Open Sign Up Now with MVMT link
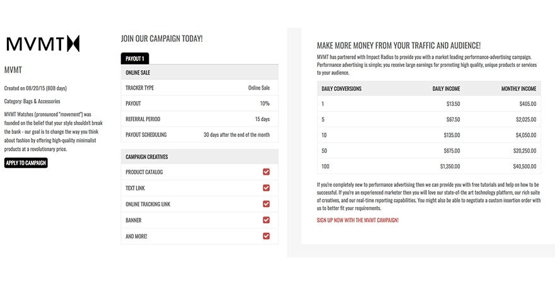The image size is (555, 284). [358, 220]
